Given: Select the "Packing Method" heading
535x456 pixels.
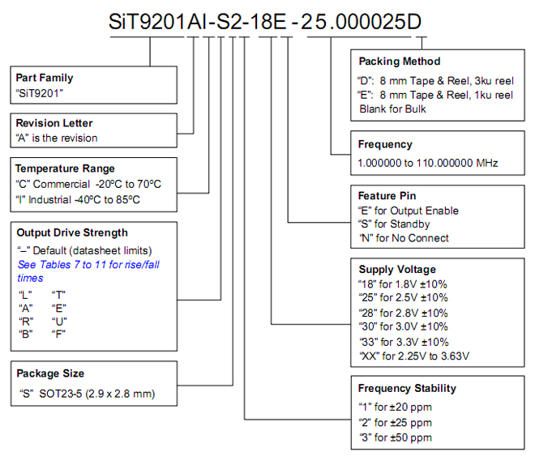Looking at the screenshot, I should tap(400, 62).
